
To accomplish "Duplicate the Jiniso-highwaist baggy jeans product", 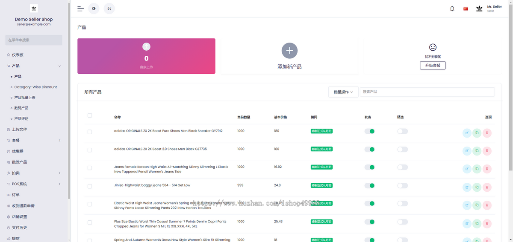I will pyautogui.click(x=477, y=187).
